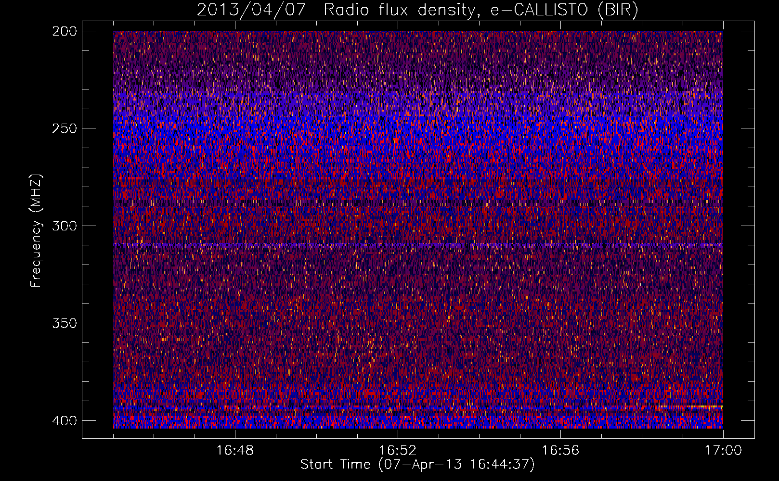Click the '16:48' time tick label
The height and width of the screenshot is (481, 779).
tap(235, 451)
